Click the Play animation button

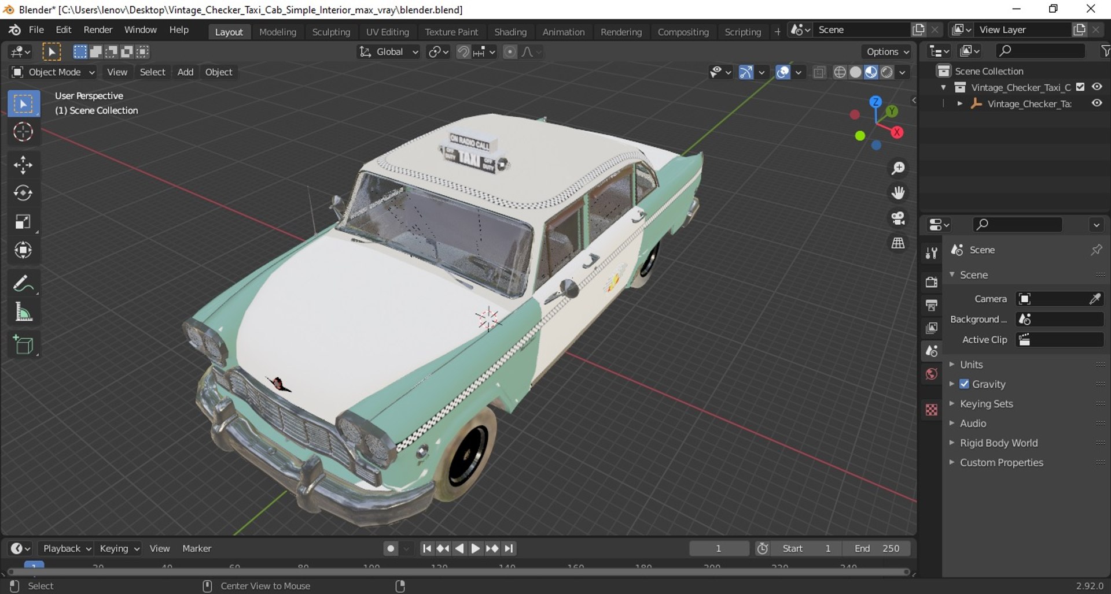475,548
